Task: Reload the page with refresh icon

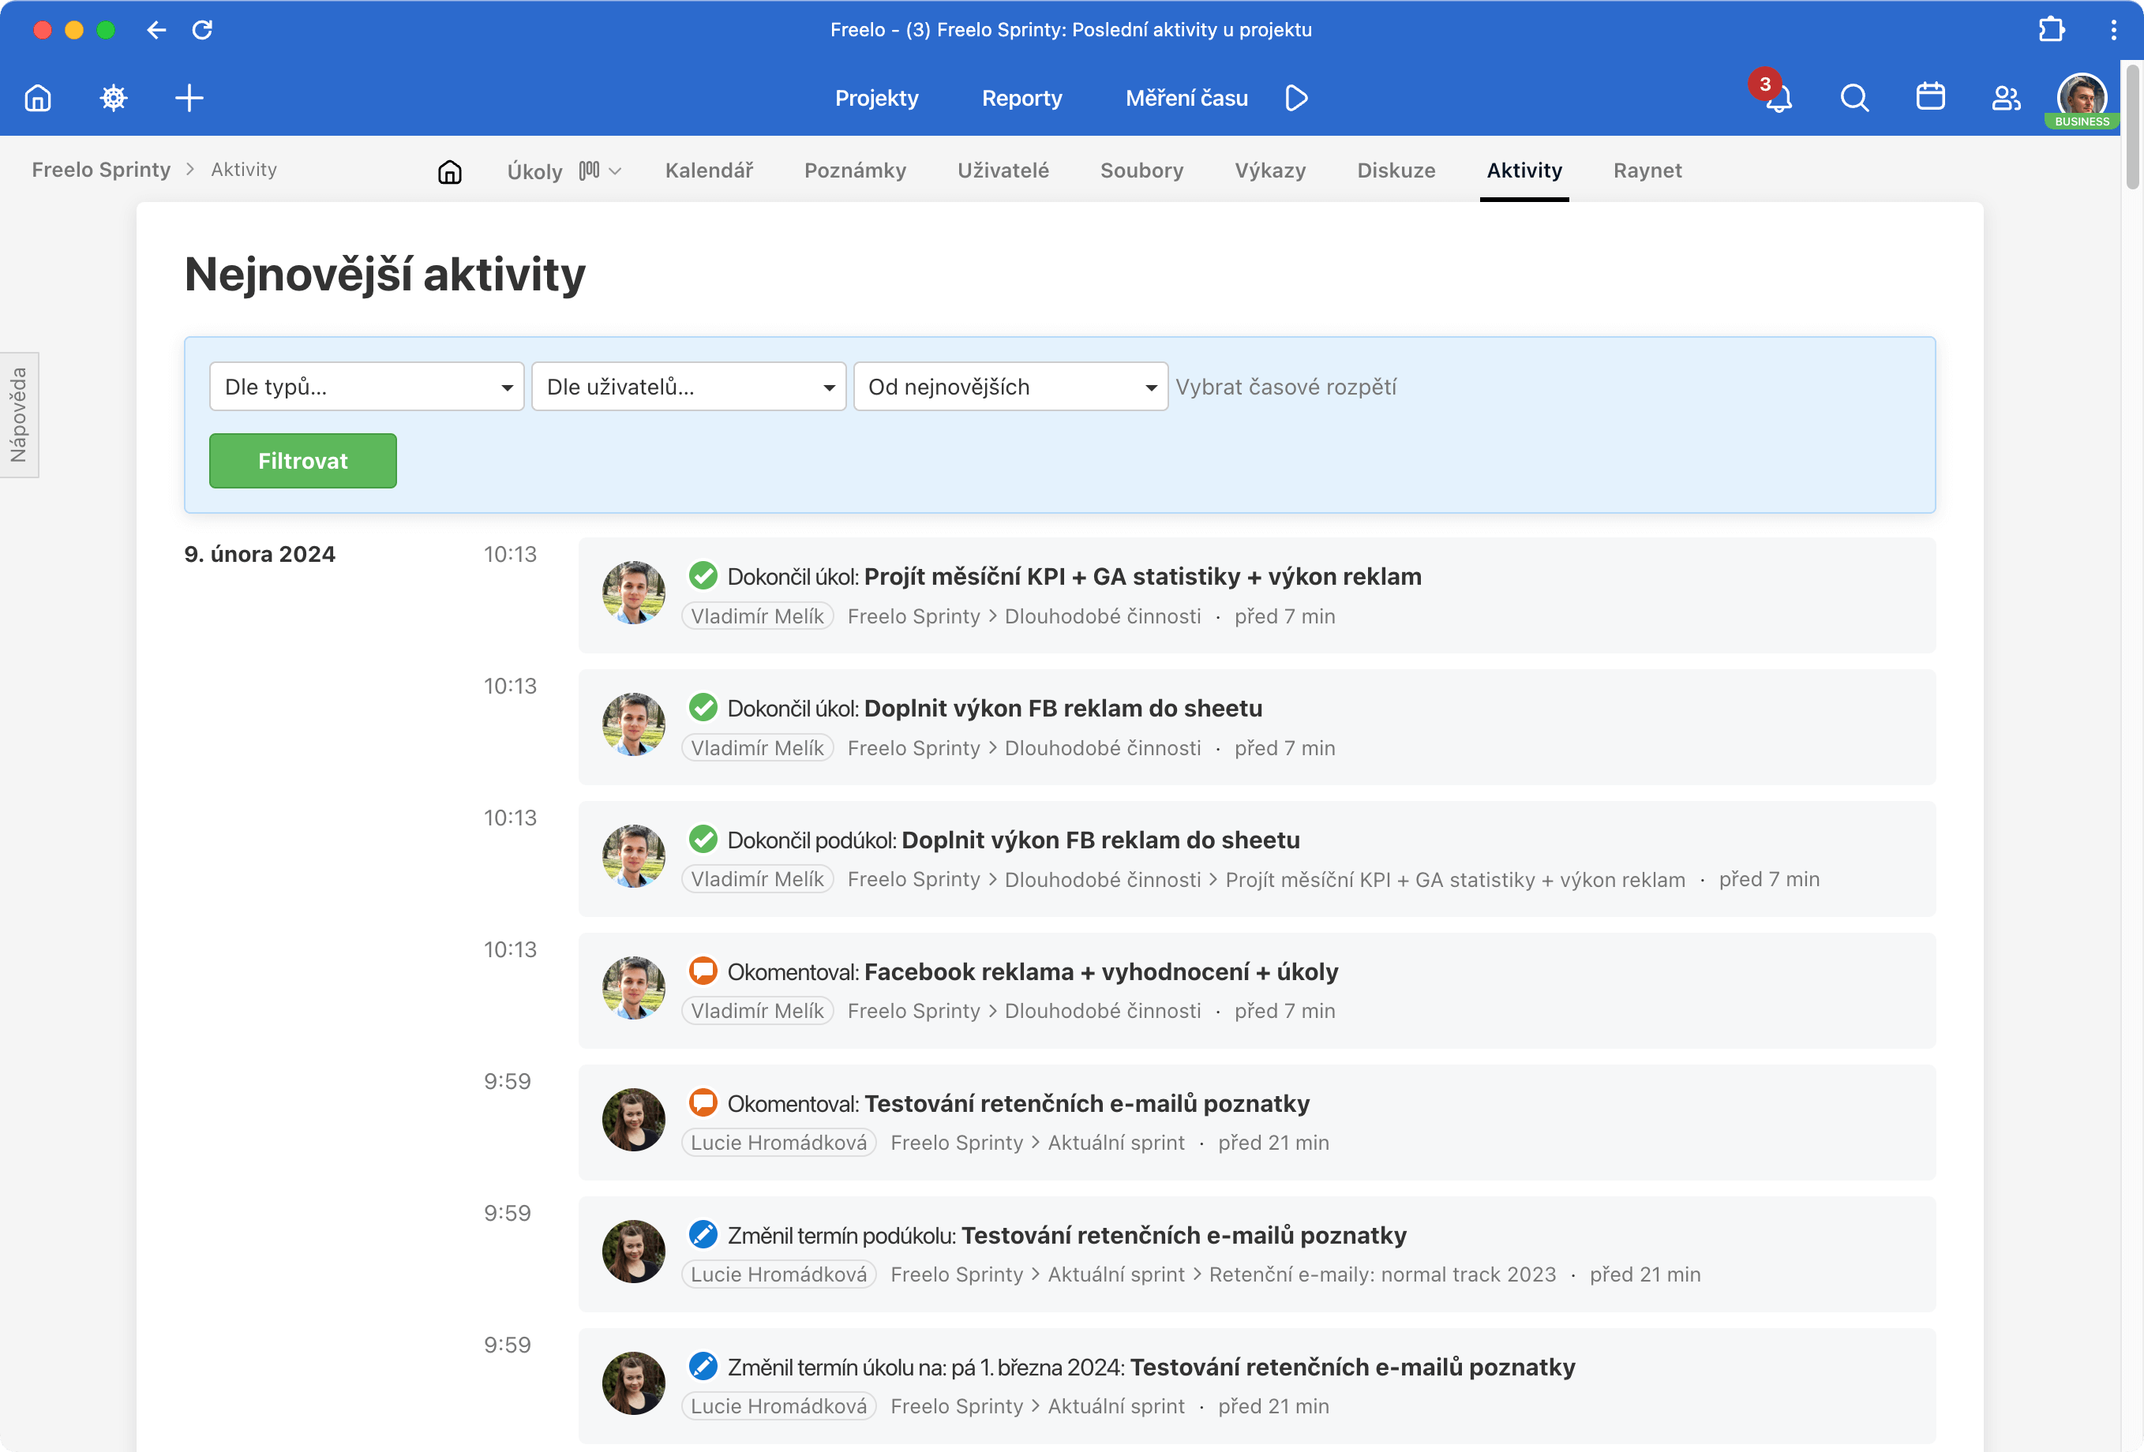Action: 202,29
